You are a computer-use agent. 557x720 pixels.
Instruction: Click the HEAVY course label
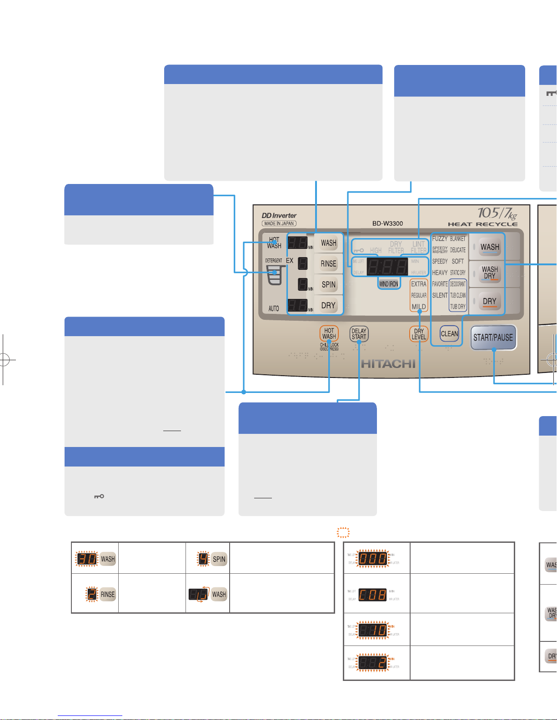[x=440, y=273]
